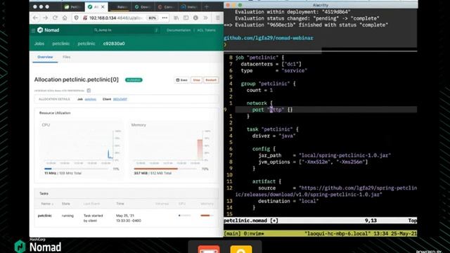
Task: Click the petclinic row memory bar
Action: [x=207, y=216]
